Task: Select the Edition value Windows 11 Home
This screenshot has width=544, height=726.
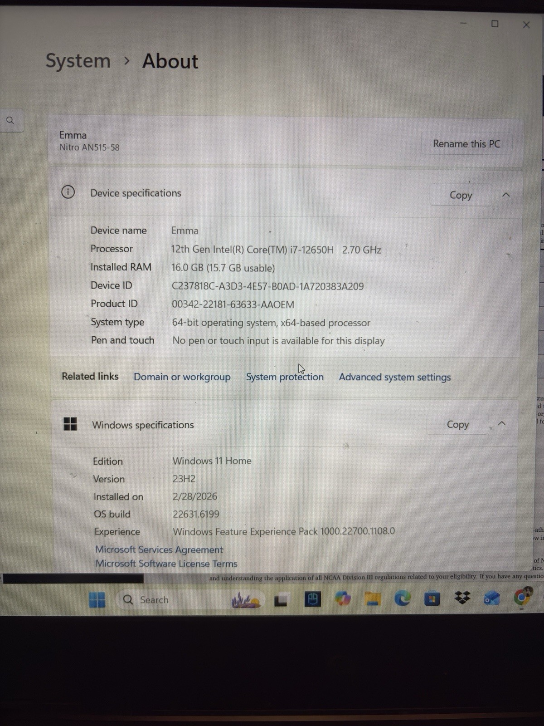Action: pyautogui.click(x=212, y=461)
